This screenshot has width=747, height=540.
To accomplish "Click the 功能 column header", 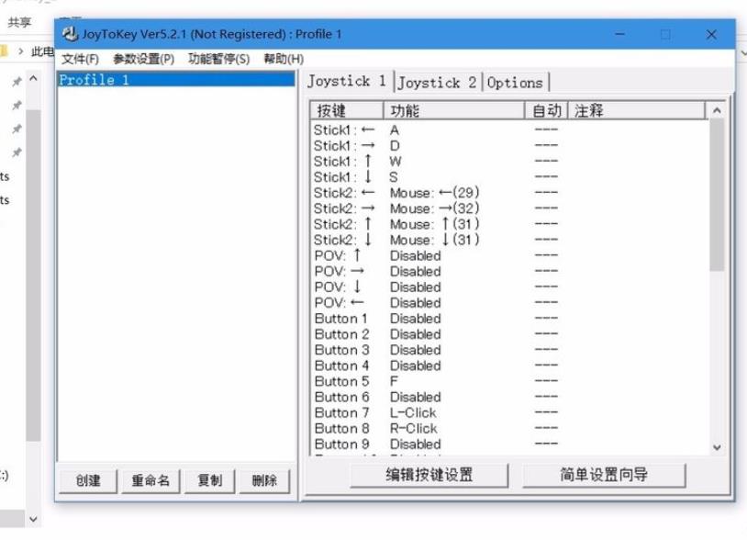I will [453, 110].
